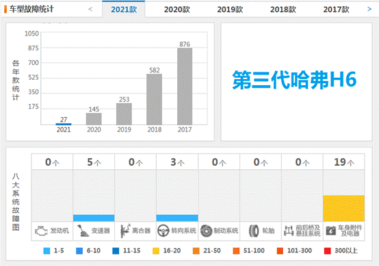The image size is (379, 266).
Task: Click the 各年款统计 vertical axis title
Action: point(16,80)
